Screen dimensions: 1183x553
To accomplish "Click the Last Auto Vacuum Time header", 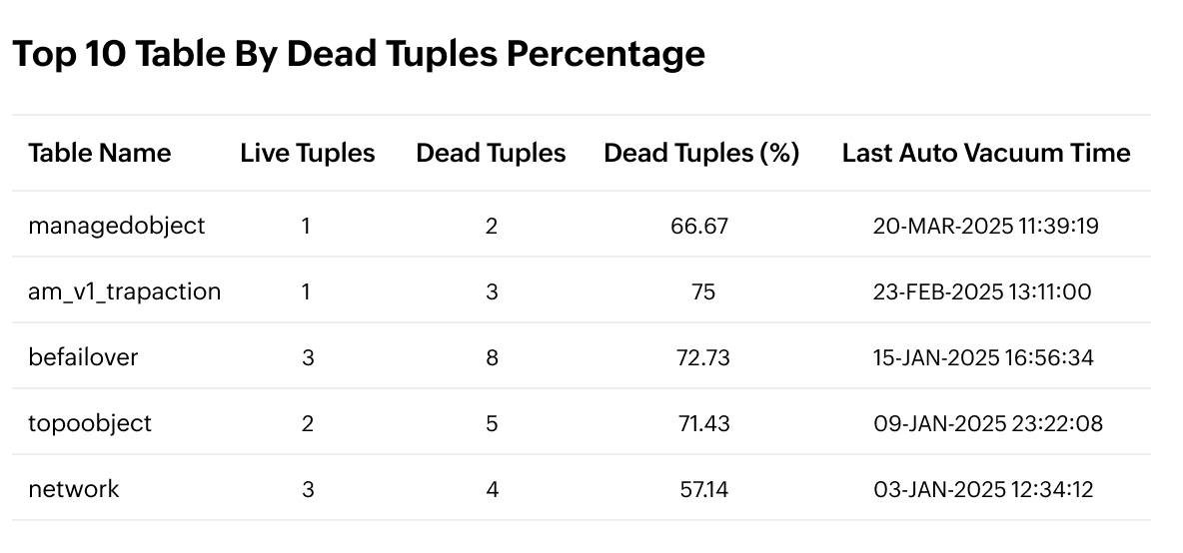I will coord(986,153).
